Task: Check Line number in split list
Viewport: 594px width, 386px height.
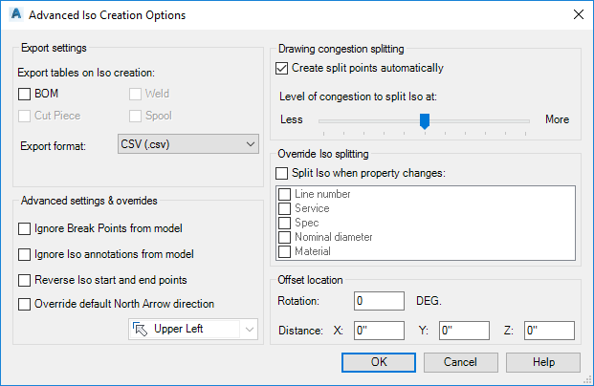Action: click(x=284, y=194)
